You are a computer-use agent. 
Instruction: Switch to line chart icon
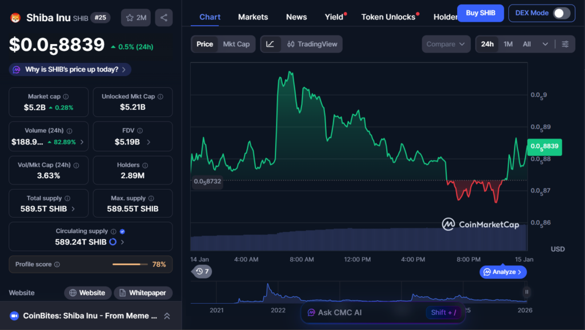point(270,44)
